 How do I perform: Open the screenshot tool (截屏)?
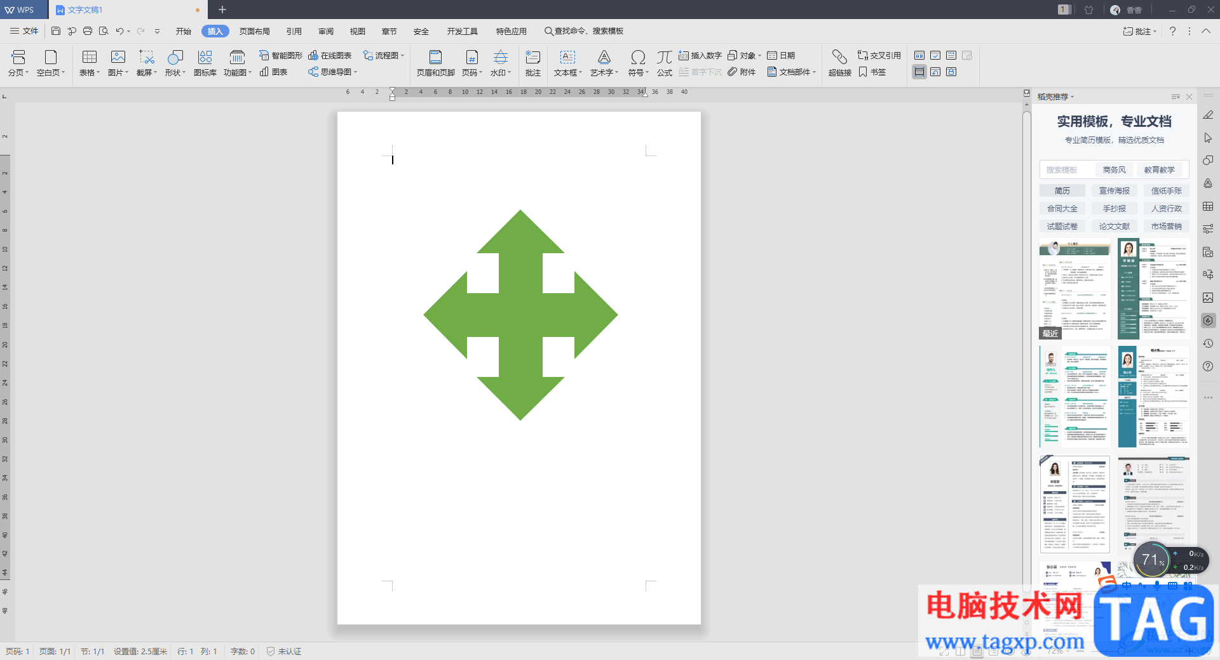click(147, 63)
